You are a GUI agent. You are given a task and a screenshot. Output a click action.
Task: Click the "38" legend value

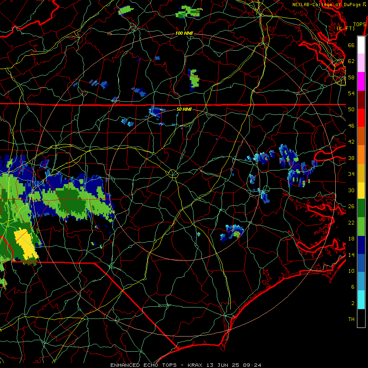coord(351,158)
